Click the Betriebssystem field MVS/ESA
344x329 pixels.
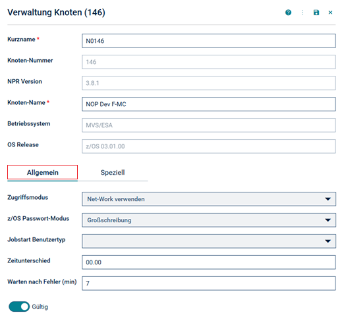[209, 125]
